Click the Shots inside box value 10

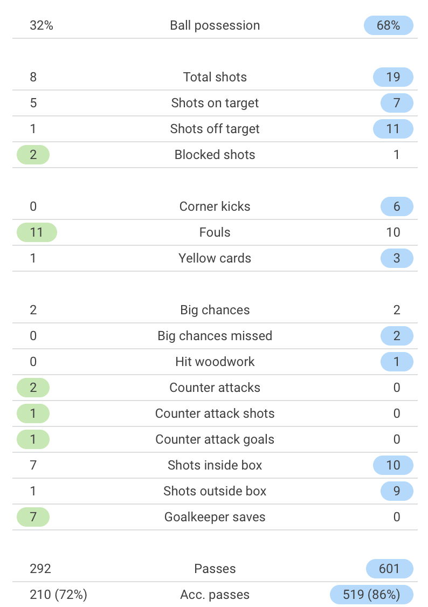point(393,465)
